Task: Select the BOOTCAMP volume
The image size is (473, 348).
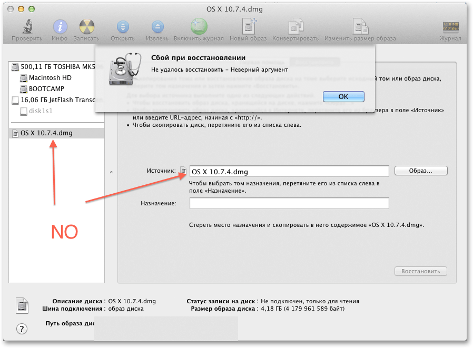Action: [46, 88]
